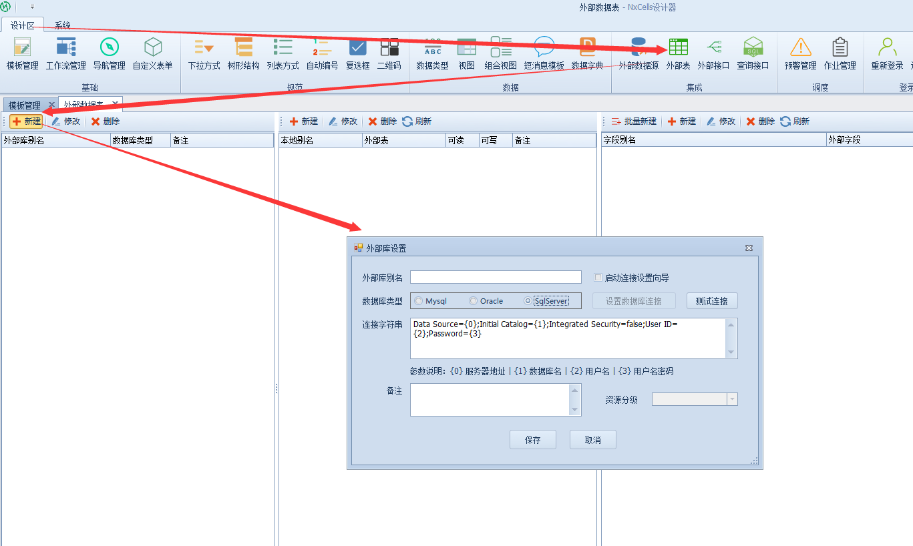Select the Mysql database type
Screen dimensions: 913x546
click(x=419, y=301)
